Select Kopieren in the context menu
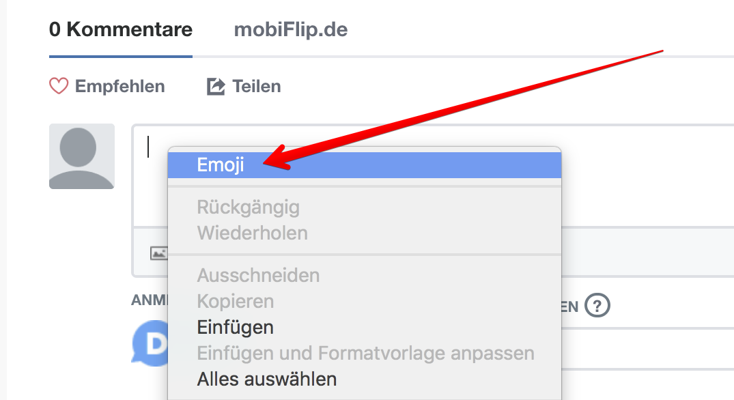 (235, 301)
